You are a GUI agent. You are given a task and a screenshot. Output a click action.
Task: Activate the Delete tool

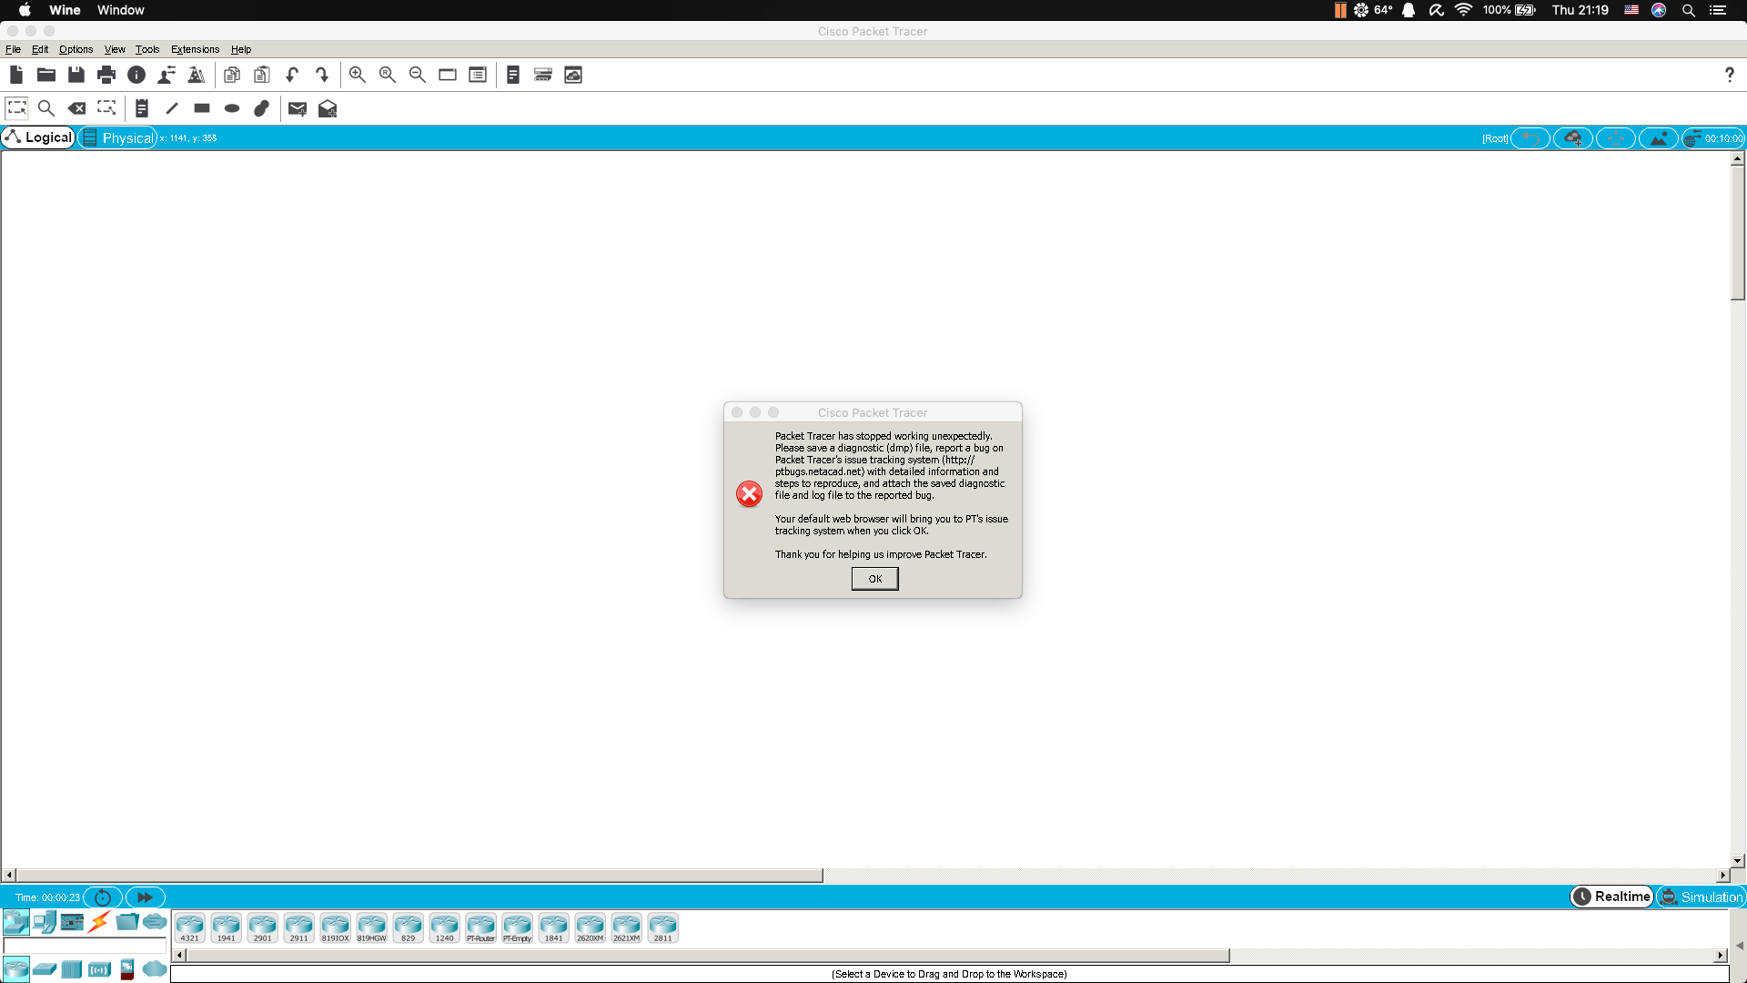(x=76, y=108)
